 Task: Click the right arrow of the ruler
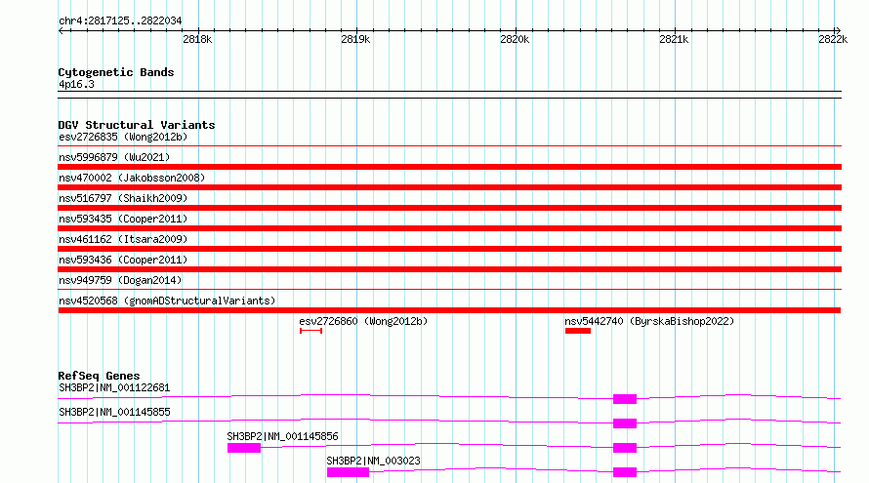(838, 31)
